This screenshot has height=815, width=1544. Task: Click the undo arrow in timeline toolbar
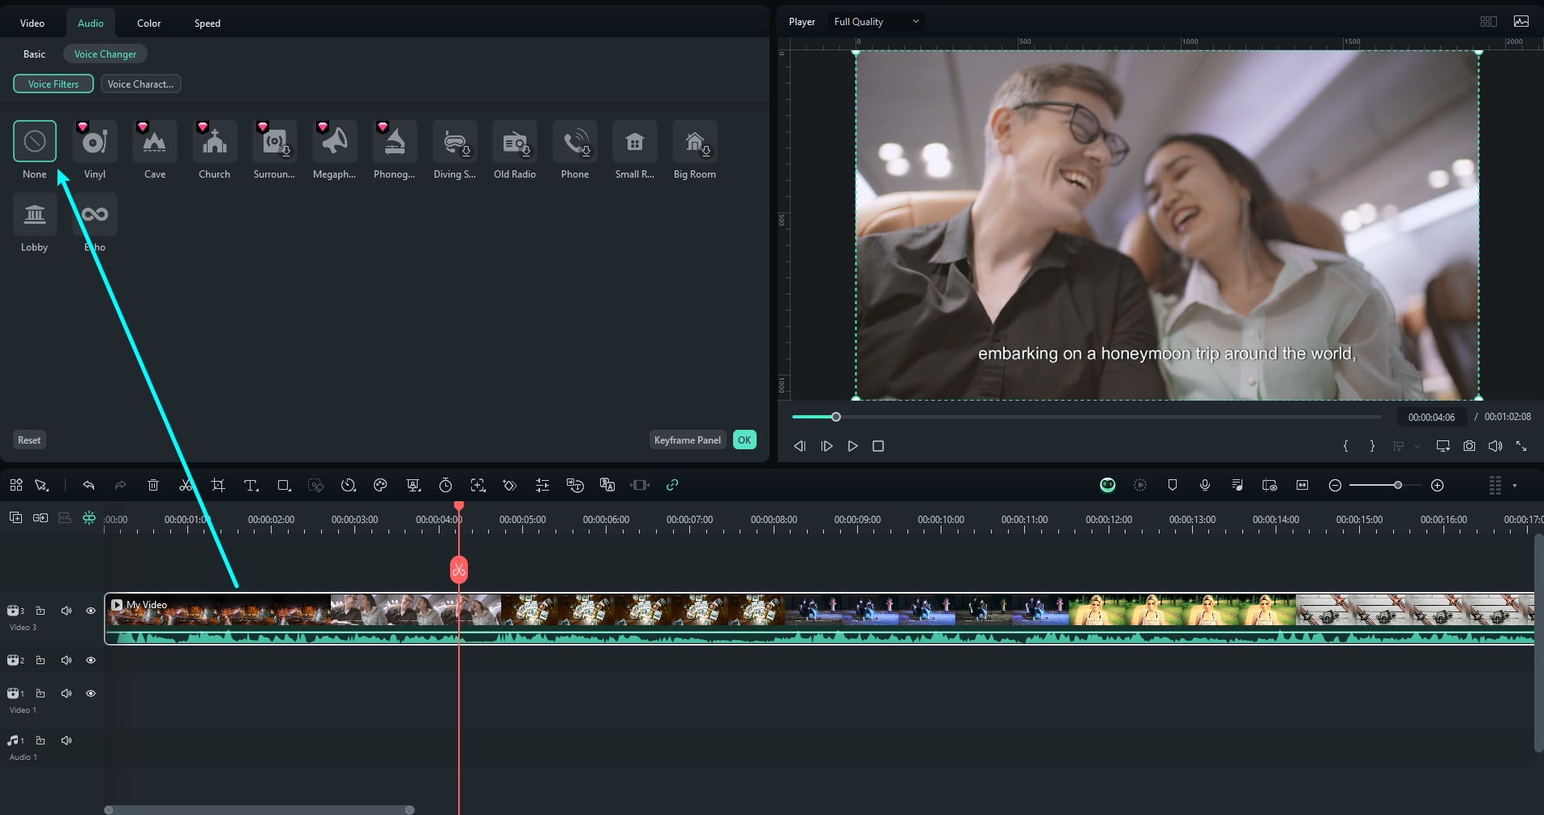88,485
